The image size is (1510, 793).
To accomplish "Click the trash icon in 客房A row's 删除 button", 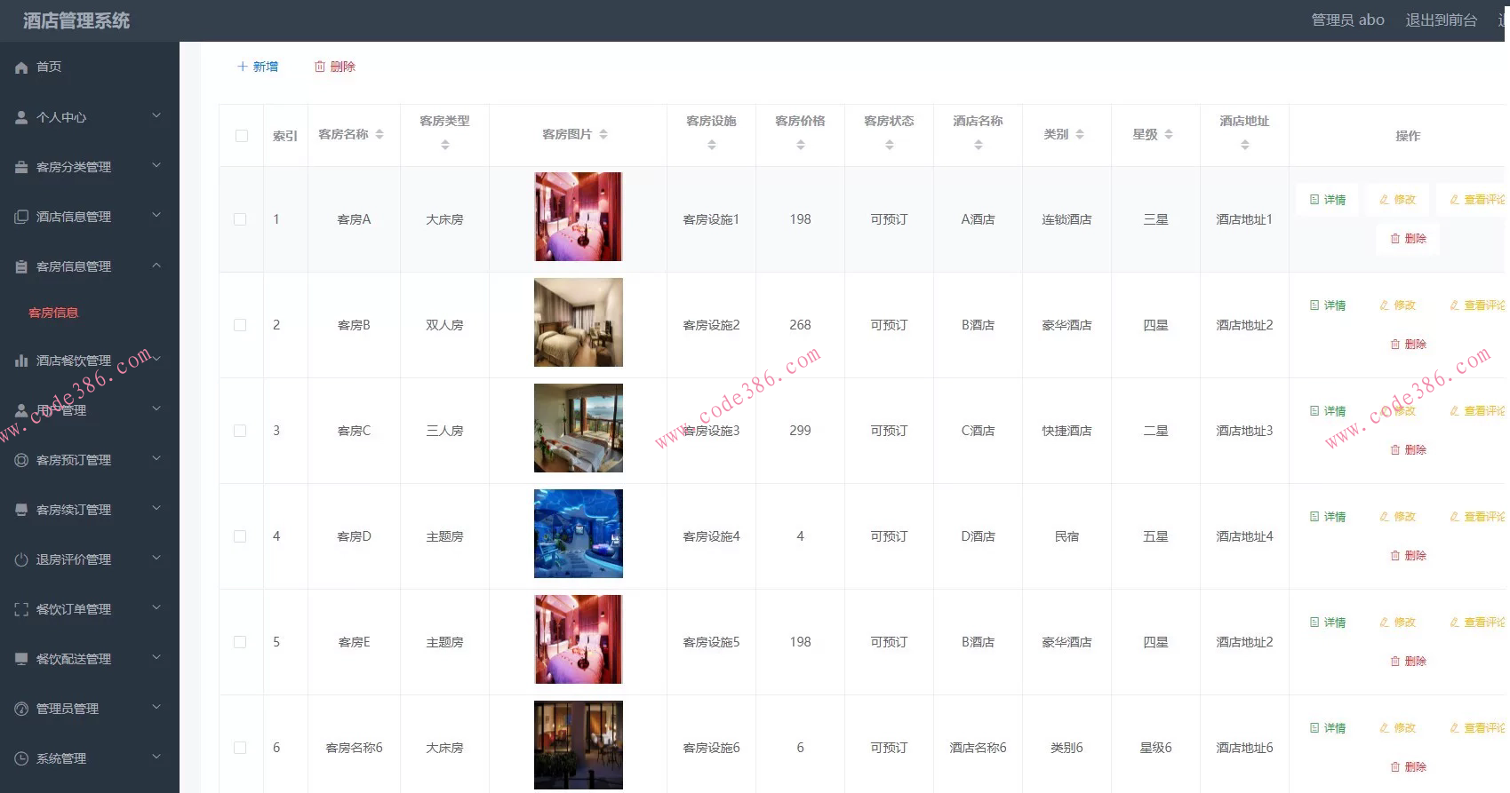I will click(1395, 239).
